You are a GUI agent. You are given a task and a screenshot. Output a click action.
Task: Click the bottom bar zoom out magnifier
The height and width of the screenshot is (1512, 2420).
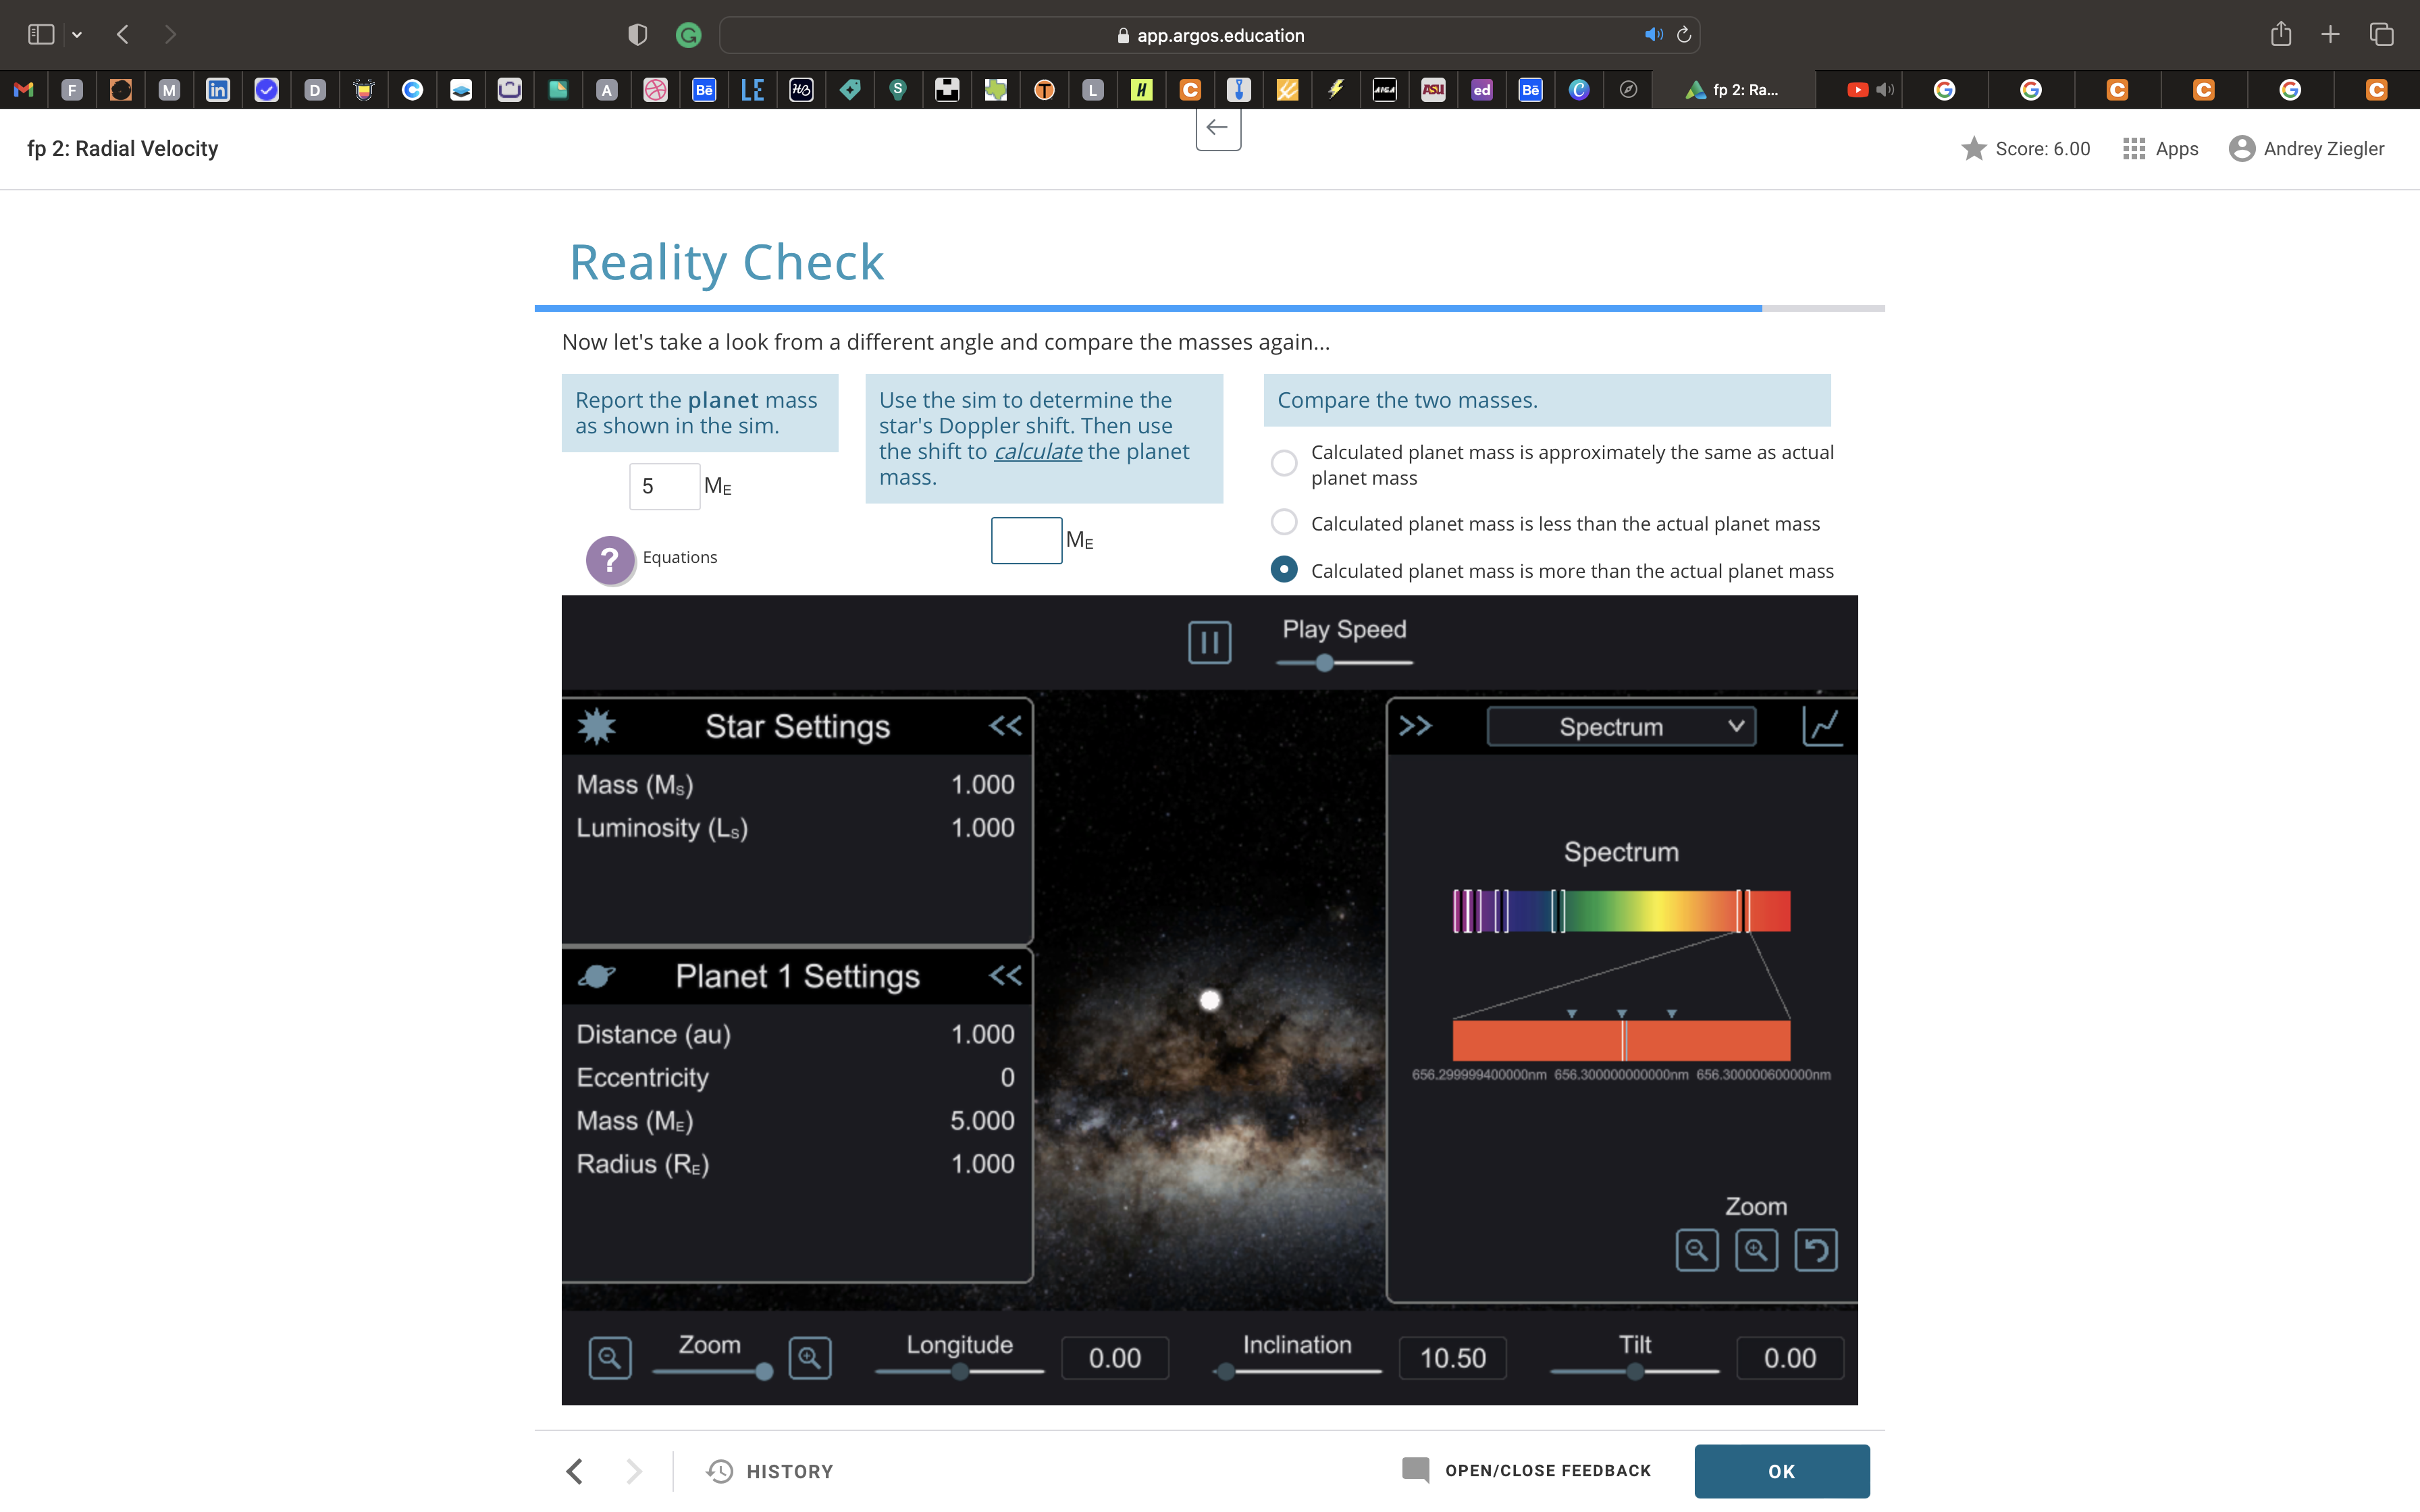tap(610, 1358)
